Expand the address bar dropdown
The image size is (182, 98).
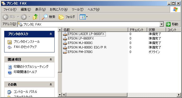tap(162, 24)
